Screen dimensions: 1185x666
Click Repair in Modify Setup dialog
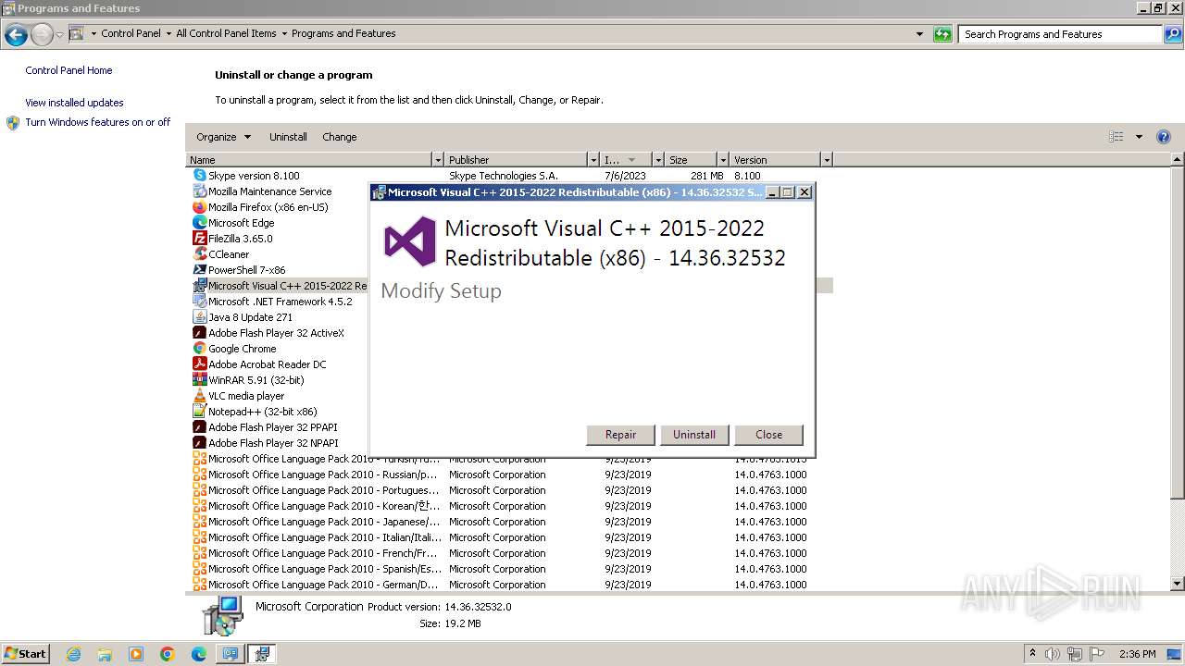point(621,435)
